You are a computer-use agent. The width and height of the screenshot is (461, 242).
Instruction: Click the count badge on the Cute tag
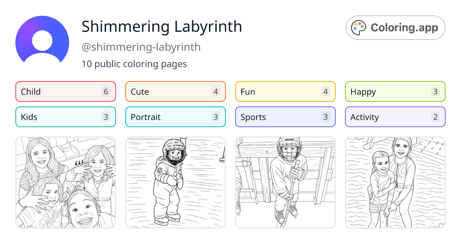(x=216, y=91)
